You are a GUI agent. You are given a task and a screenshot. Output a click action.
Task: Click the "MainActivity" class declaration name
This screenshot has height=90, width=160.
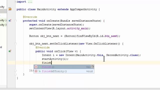coord(46,9)
